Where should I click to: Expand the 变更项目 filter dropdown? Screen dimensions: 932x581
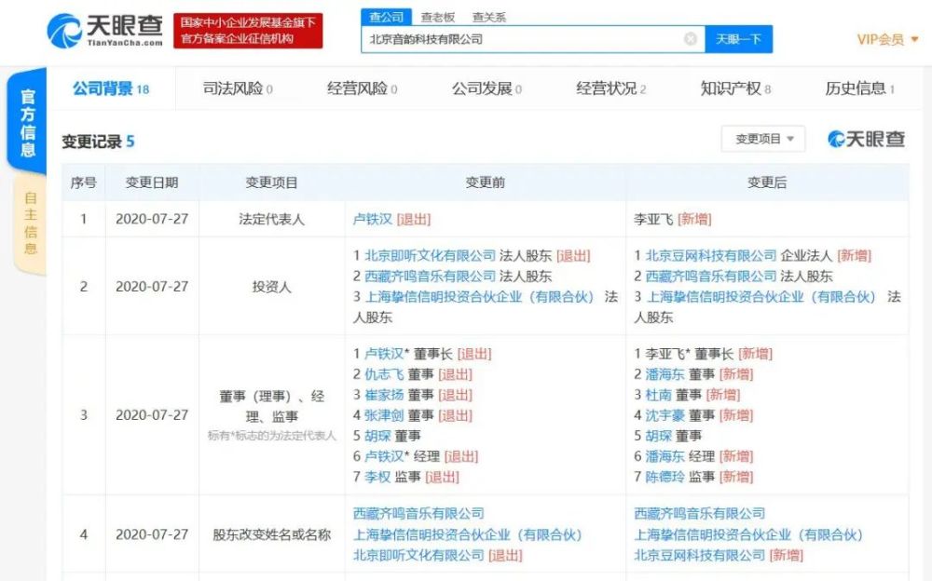click(x=764, y=139)
